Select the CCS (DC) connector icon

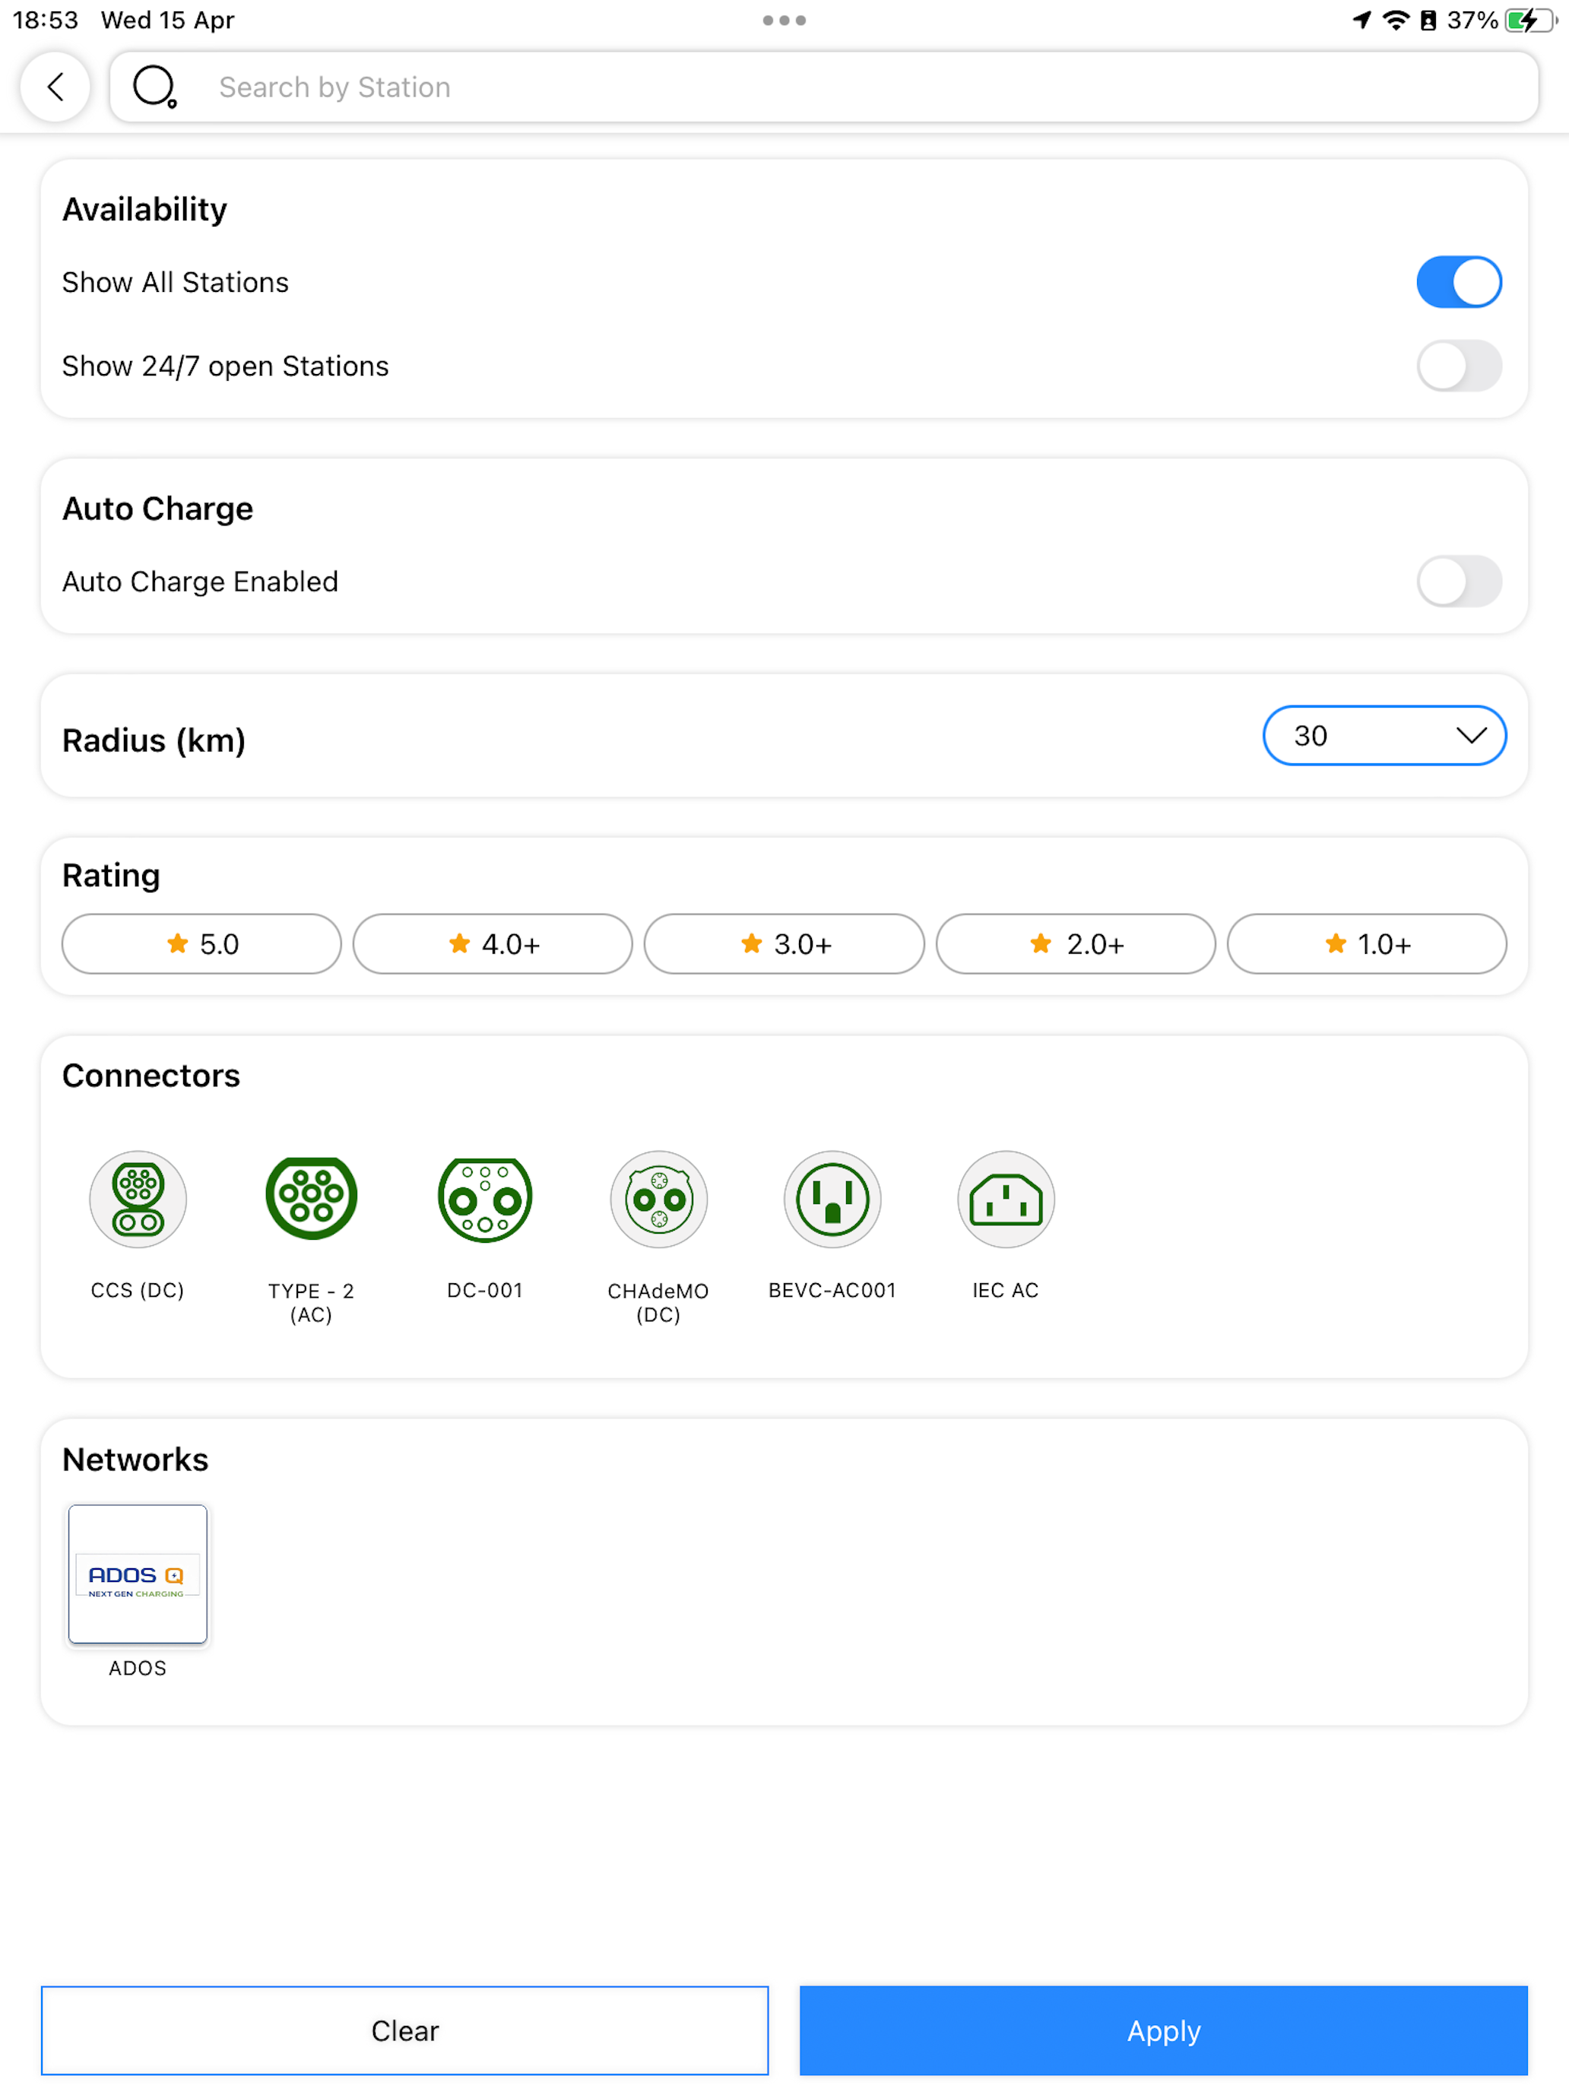(x=138, y=1200)
